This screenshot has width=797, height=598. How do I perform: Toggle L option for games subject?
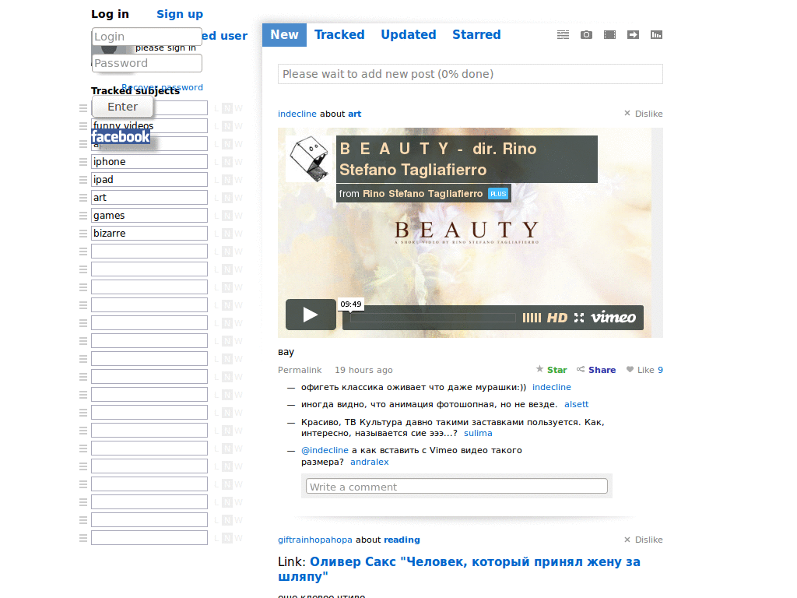tap(216, 216)
